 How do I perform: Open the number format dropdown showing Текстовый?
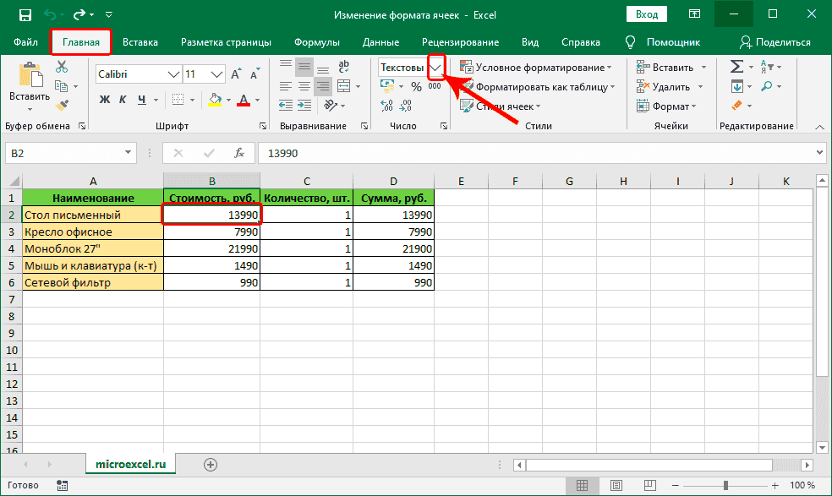(x=435, y=68)
